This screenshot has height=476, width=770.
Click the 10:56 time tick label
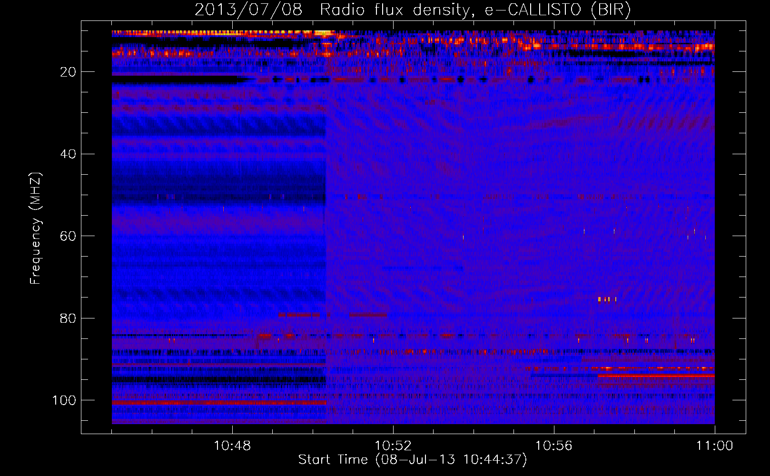tap(553, 446)
